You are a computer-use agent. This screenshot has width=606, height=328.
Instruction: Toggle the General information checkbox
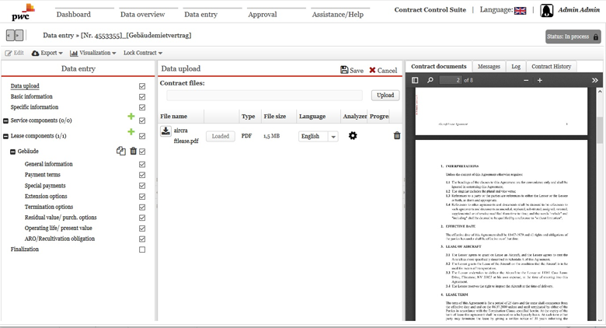pyautogui.click(x=142, y=164)
